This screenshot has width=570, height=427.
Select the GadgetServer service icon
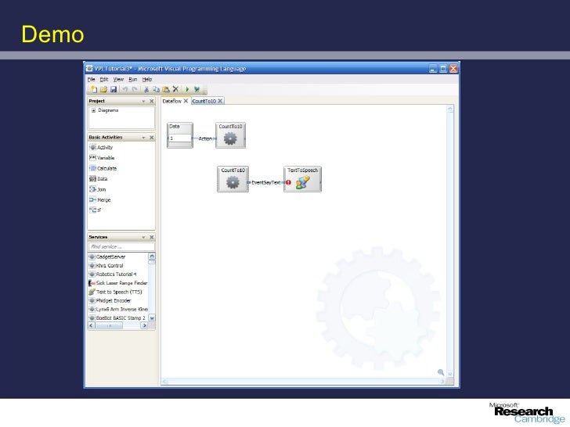click(92, 257)
